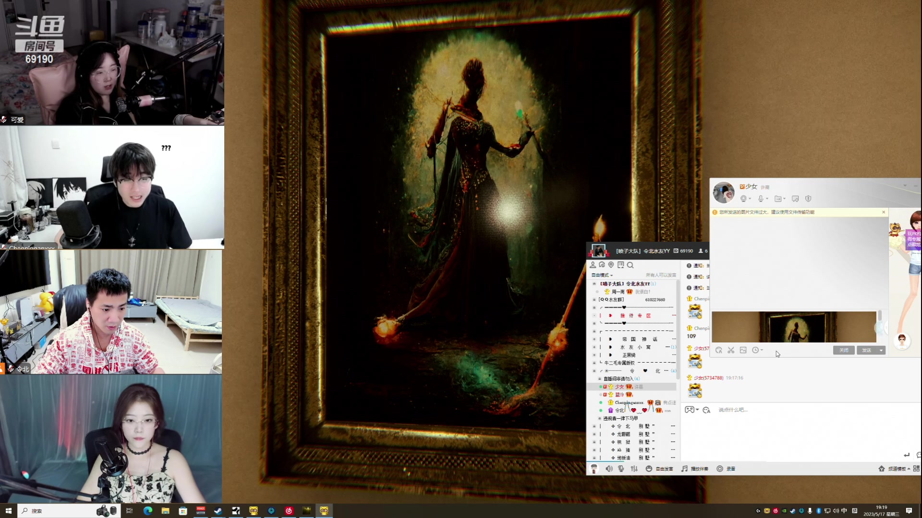Click the location pin icon in YY toolbar
922x518 pixels.
tap(611, 265)
